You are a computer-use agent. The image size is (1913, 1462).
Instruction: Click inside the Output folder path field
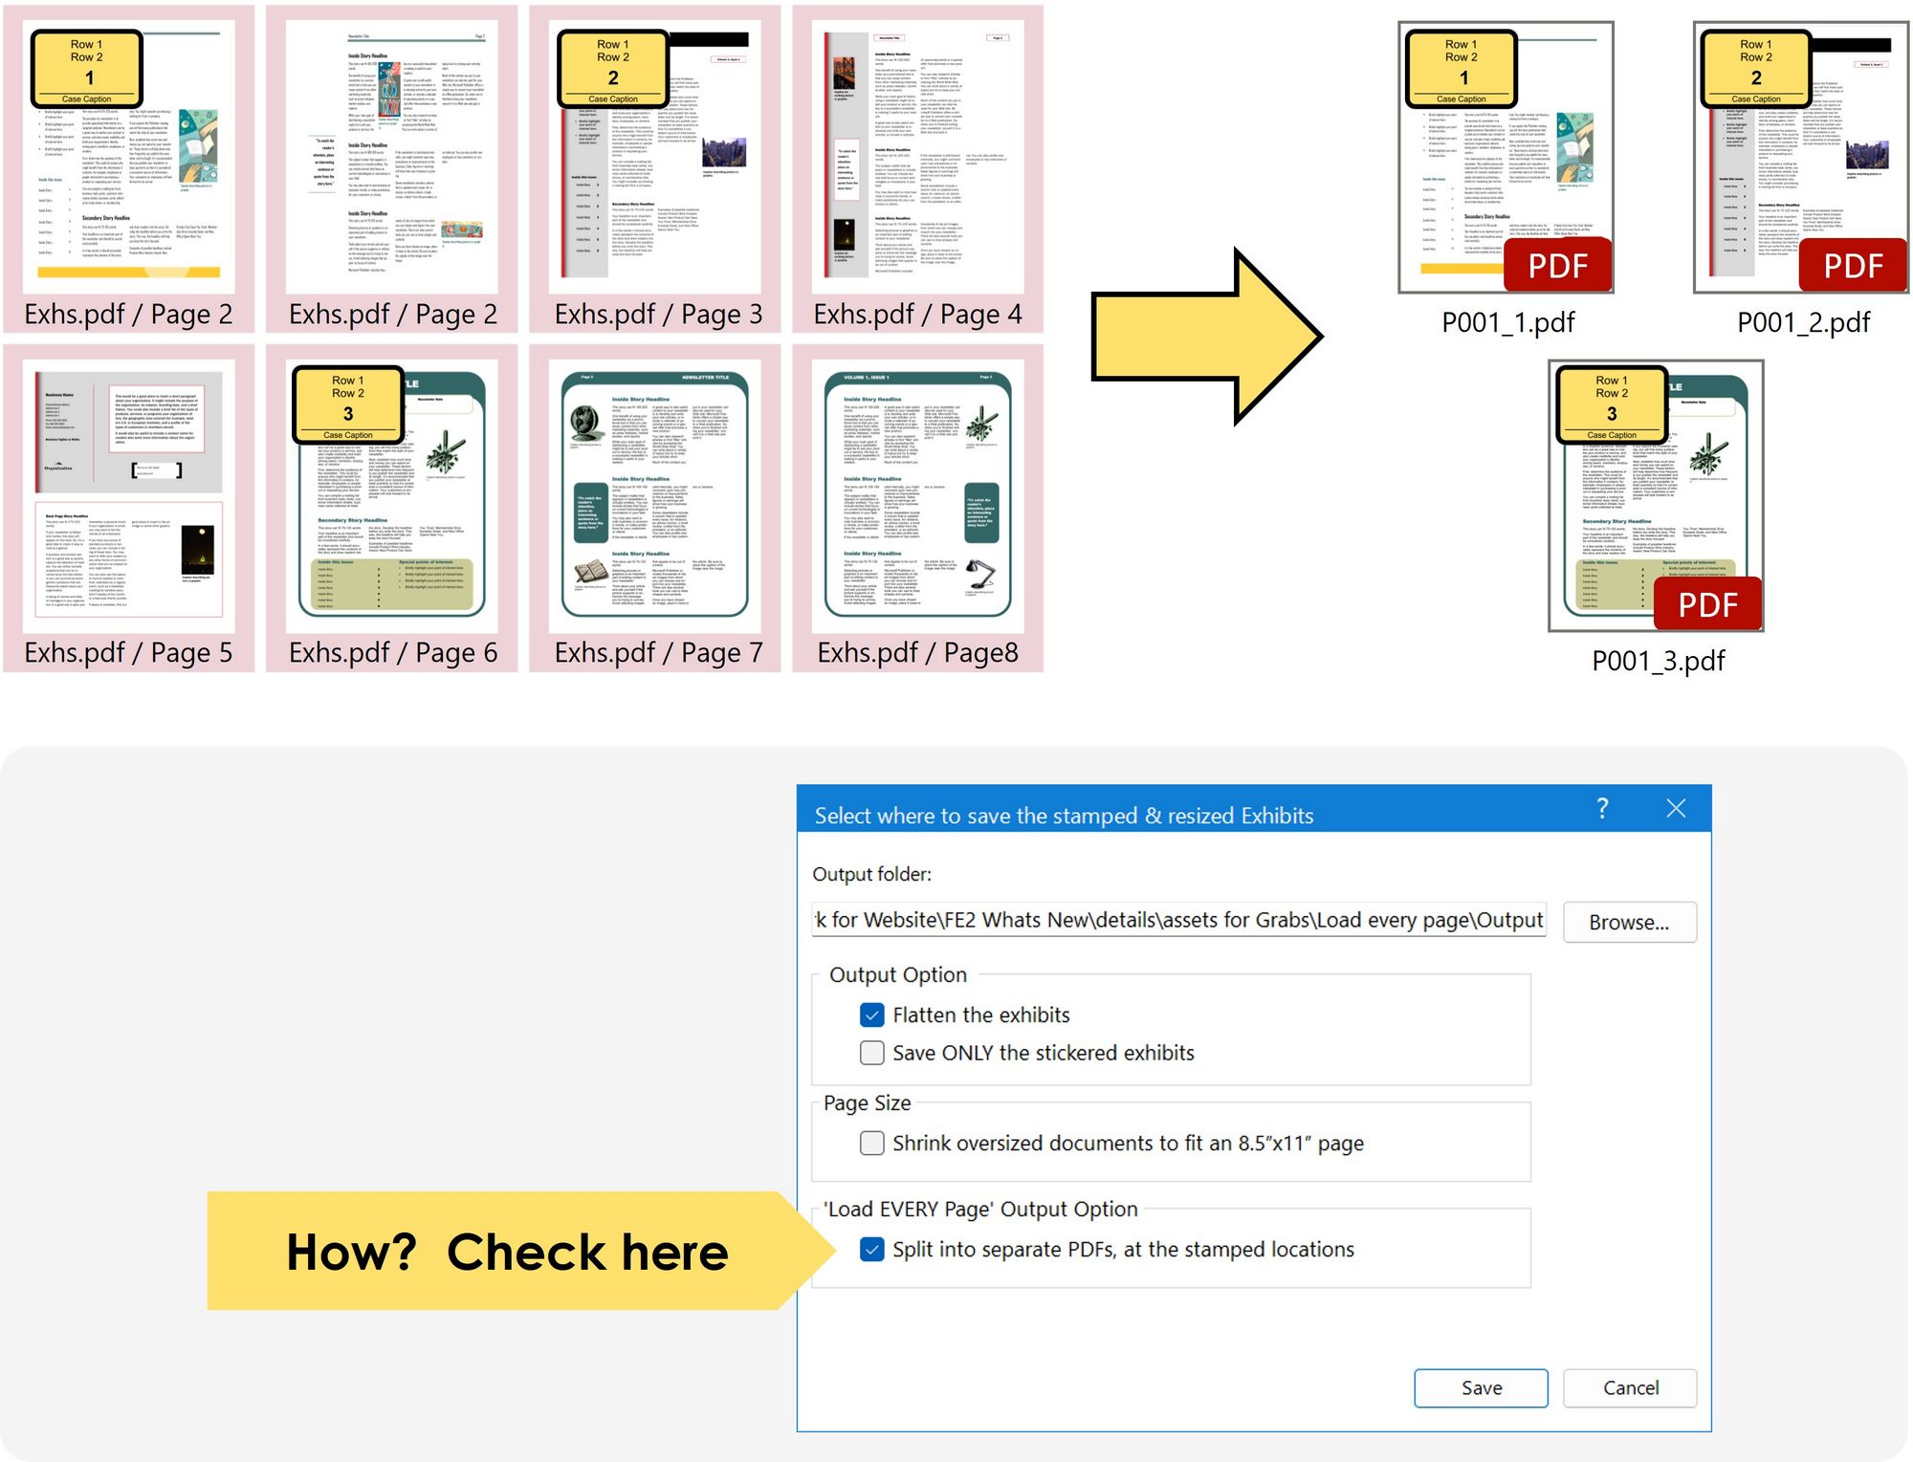pyautogui.click(x=1176, y=921)
